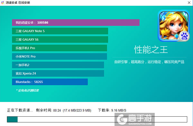
Task: Click the blonde girl game icon
Action: click(174, 26)
